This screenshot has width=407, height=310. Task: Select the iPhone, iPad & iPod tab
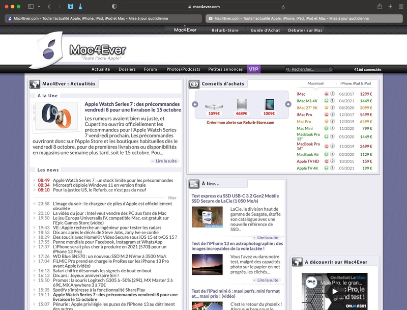click(355, 83)
